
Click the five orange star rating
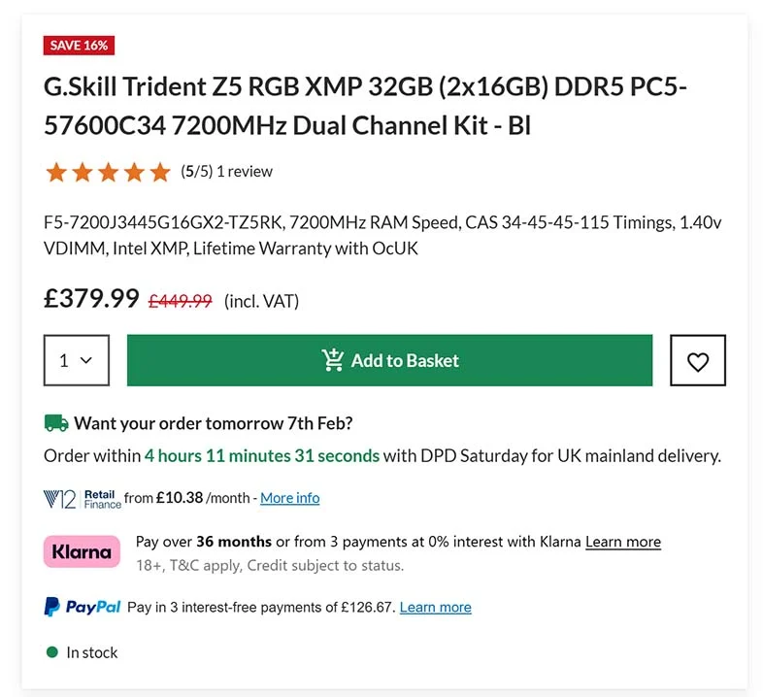107,172
